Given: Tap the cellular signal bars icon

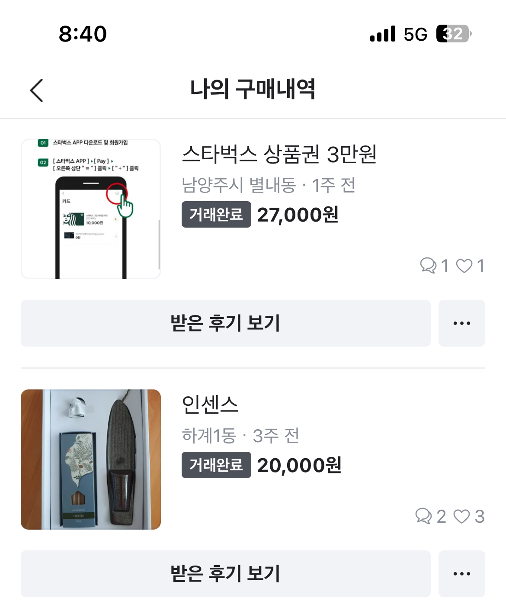Looking at the screenshot, I should [x=383, y=34].
